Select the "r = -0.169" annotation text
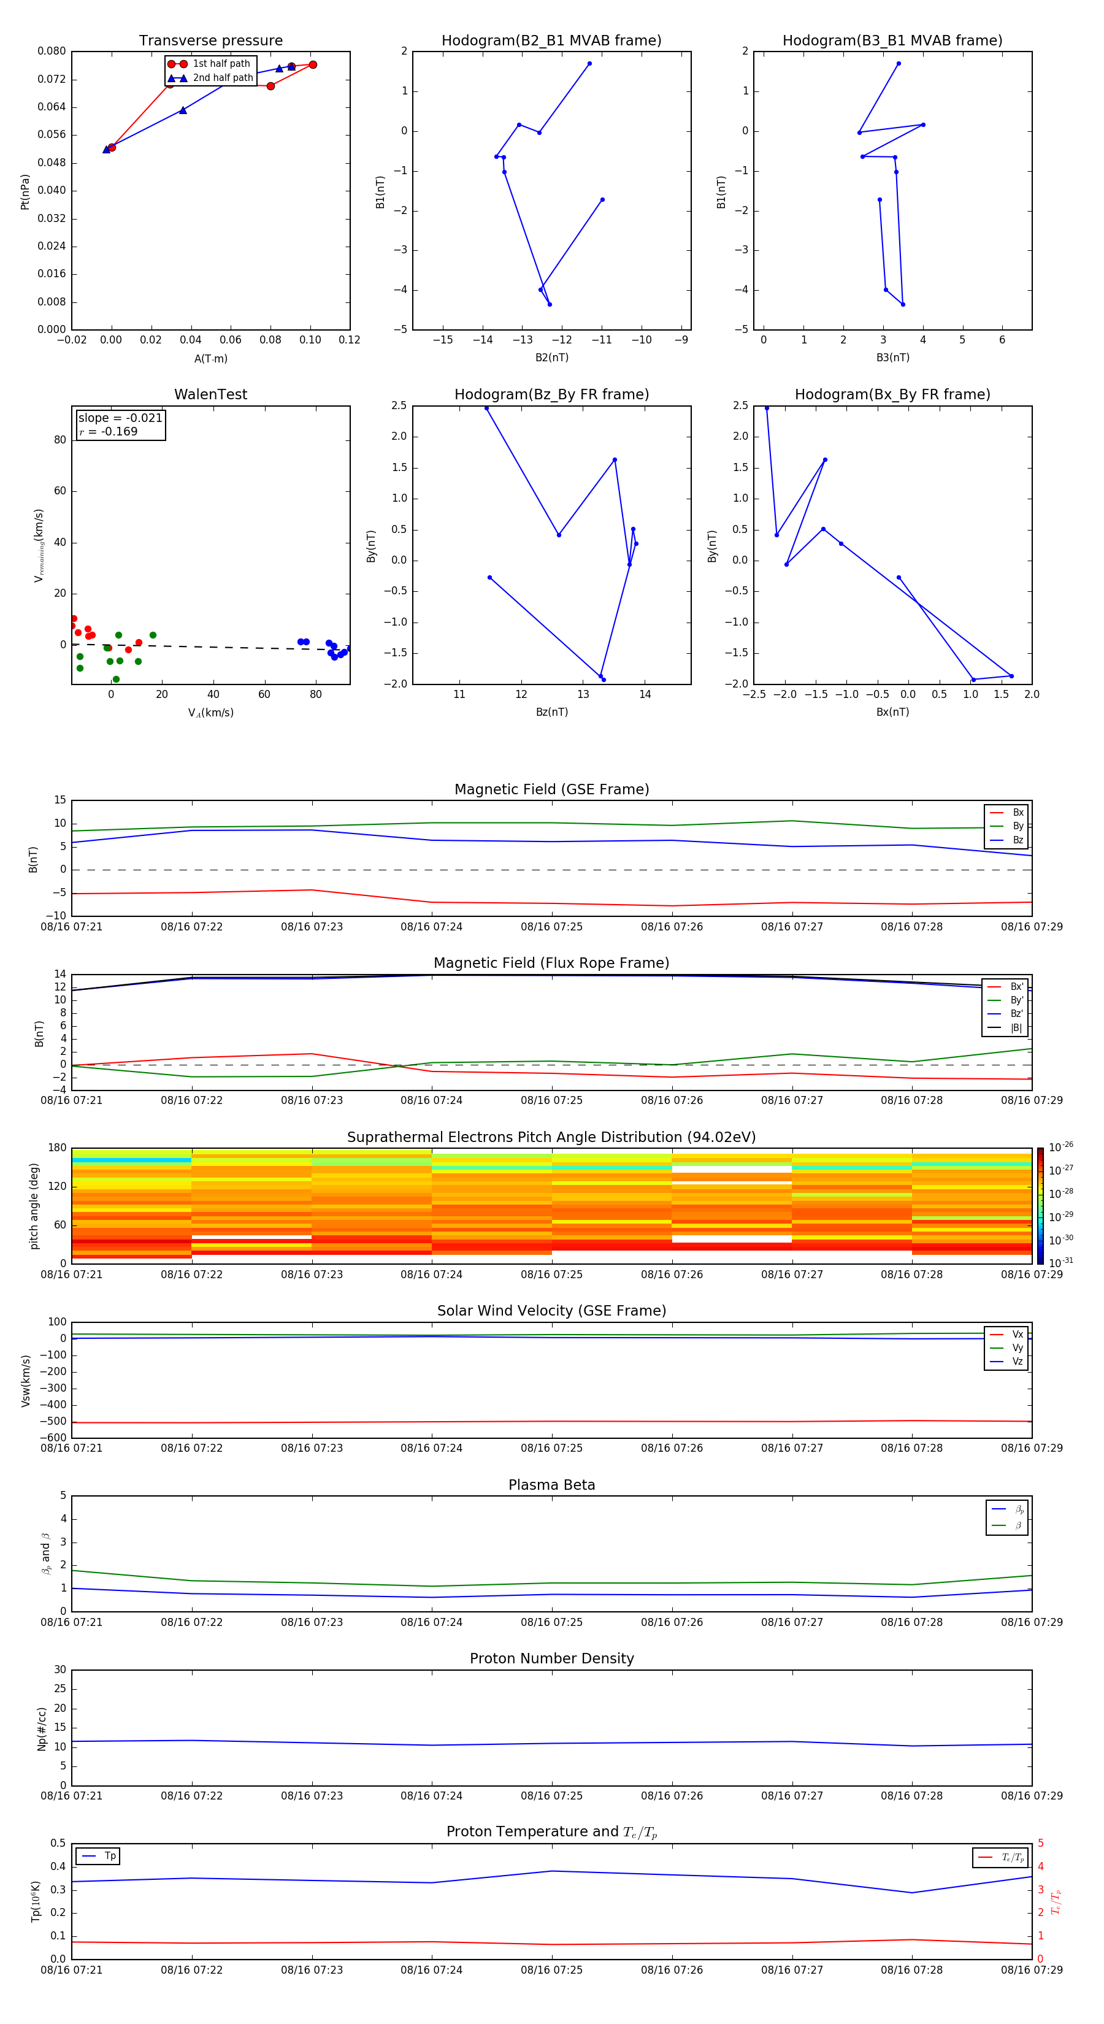The image size is (1104, 2024). (x=109, y=431)
